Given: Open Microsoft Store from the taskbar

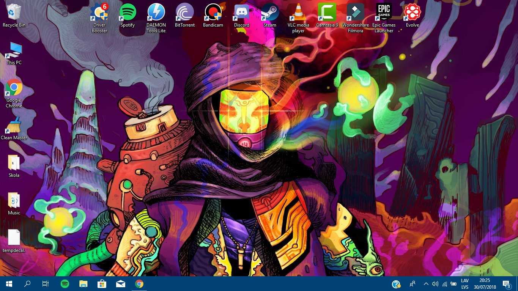Looking at the screenshot, I should tap(102, 283).
